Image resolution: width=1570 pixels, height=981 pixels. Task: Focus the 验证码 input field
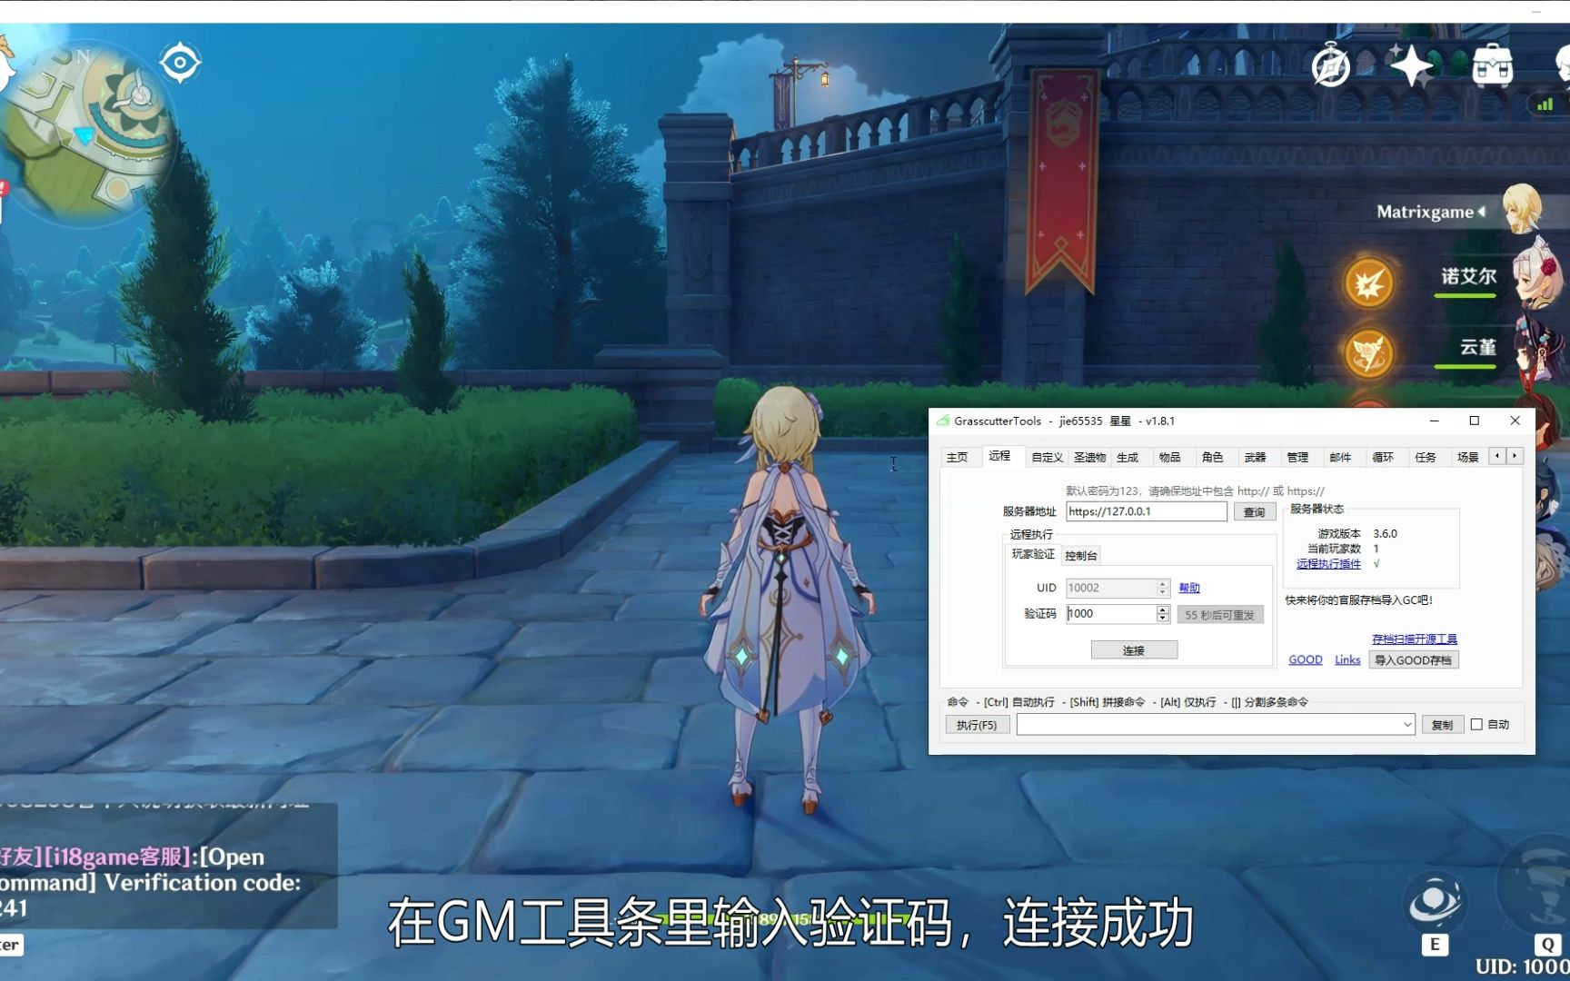click(x=1111, y=614)
